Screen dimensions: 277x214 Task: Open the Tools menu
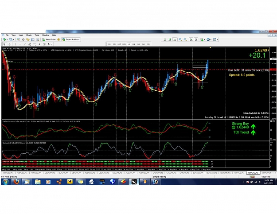pos(37,35)
